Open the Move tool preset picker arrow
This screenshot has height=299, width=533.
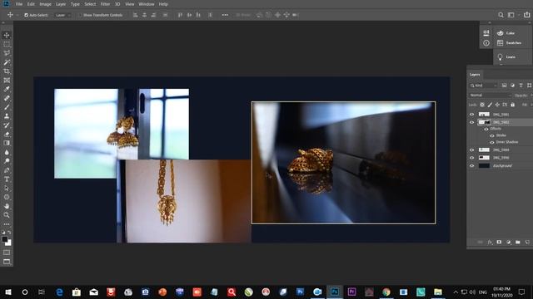(x=17, y=15)
